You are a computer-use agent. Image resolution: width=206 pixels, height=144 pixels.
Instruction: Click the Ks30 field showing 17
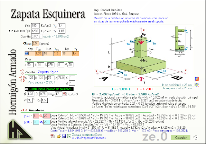[x=59, y=94]
